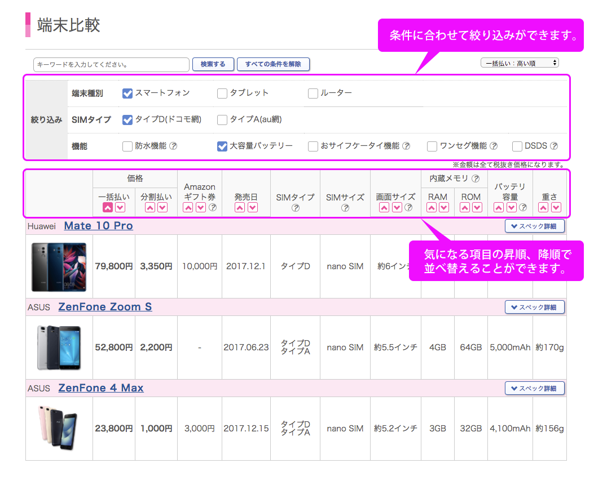The height and width of the screenshot is (481, 594).
Task: Sort battery capacity (バッテリ容量) descending
Action: point(512,207)
